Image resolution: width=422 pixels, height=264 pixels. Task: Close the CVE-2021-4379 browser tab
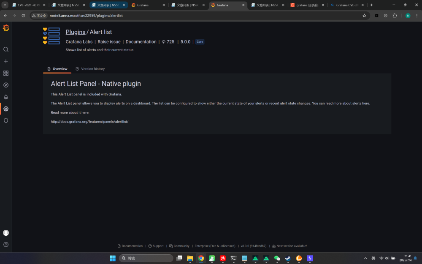coord(44,5)
